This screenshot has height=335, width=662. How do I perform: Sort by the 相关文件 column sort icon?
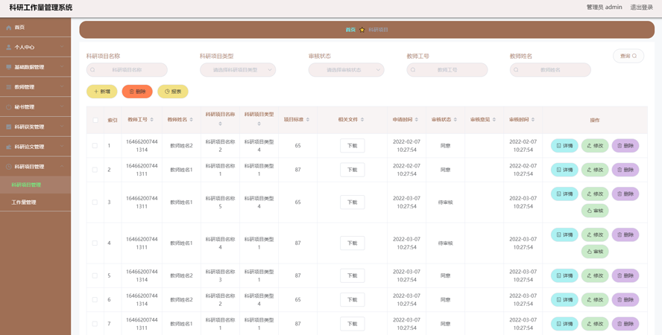(362, 120)
